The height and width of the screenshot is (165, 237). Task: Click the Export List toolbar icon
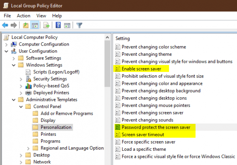pos(46,25)
